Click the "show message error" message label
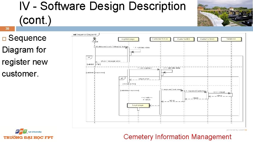Image resolution: width=253 pixels, height=142 pixels. click(x=111, y=61)
